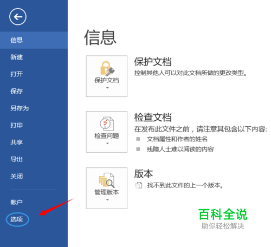Image resolution: width=271 pixels, height=247 pixels.
Task: Go to 打印 in the sidebar
Action: 34,125
